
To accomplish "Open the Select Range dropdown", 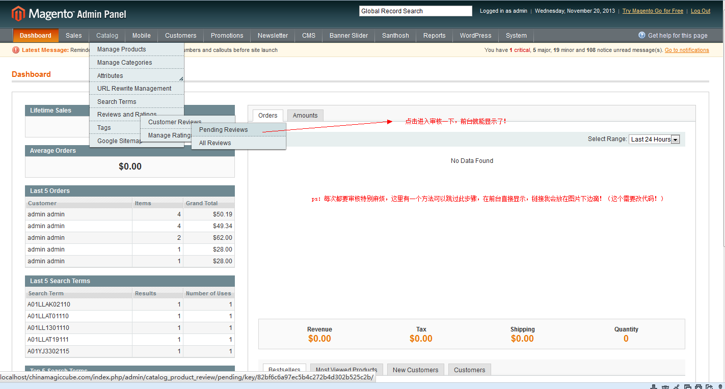I will point(655,139).
